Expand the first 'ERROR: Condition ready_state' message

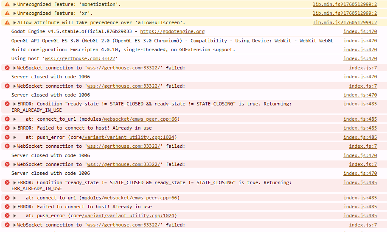15,104
